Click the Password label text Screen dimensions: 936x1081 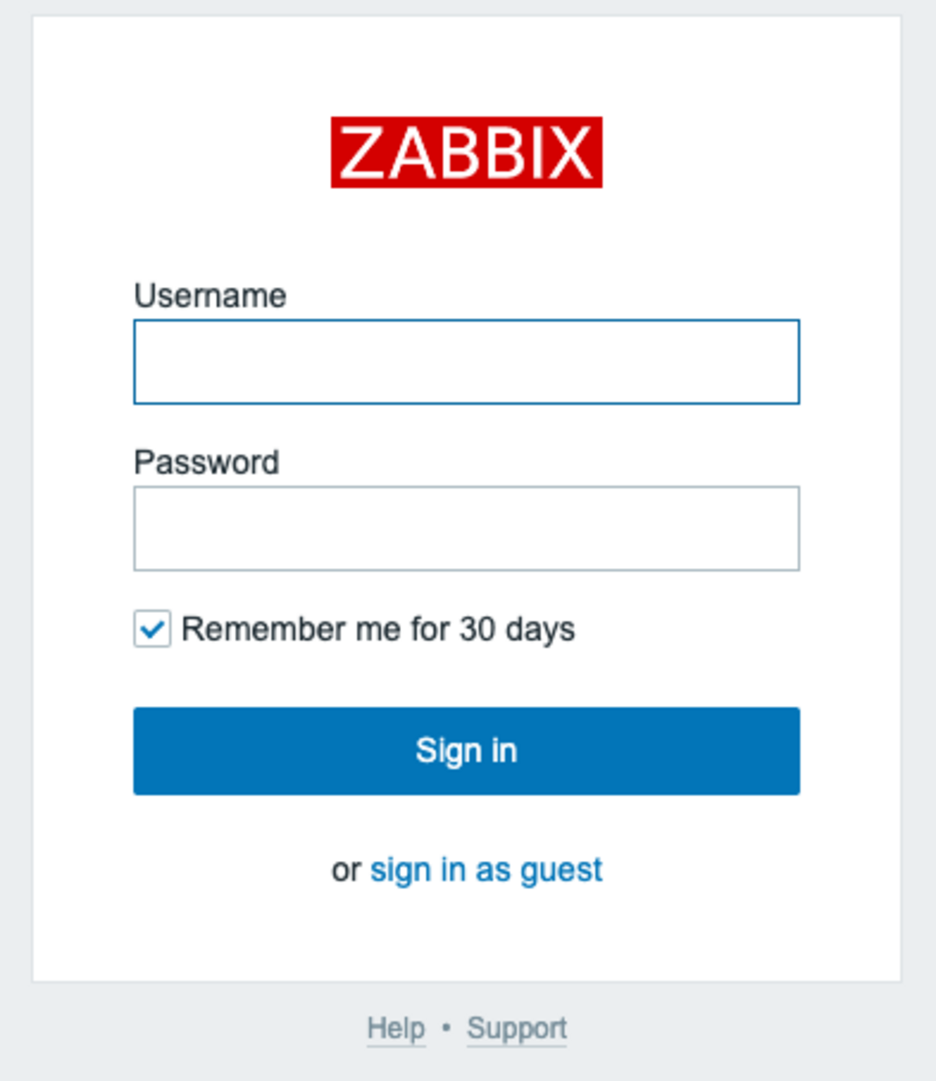click(207, 462)
